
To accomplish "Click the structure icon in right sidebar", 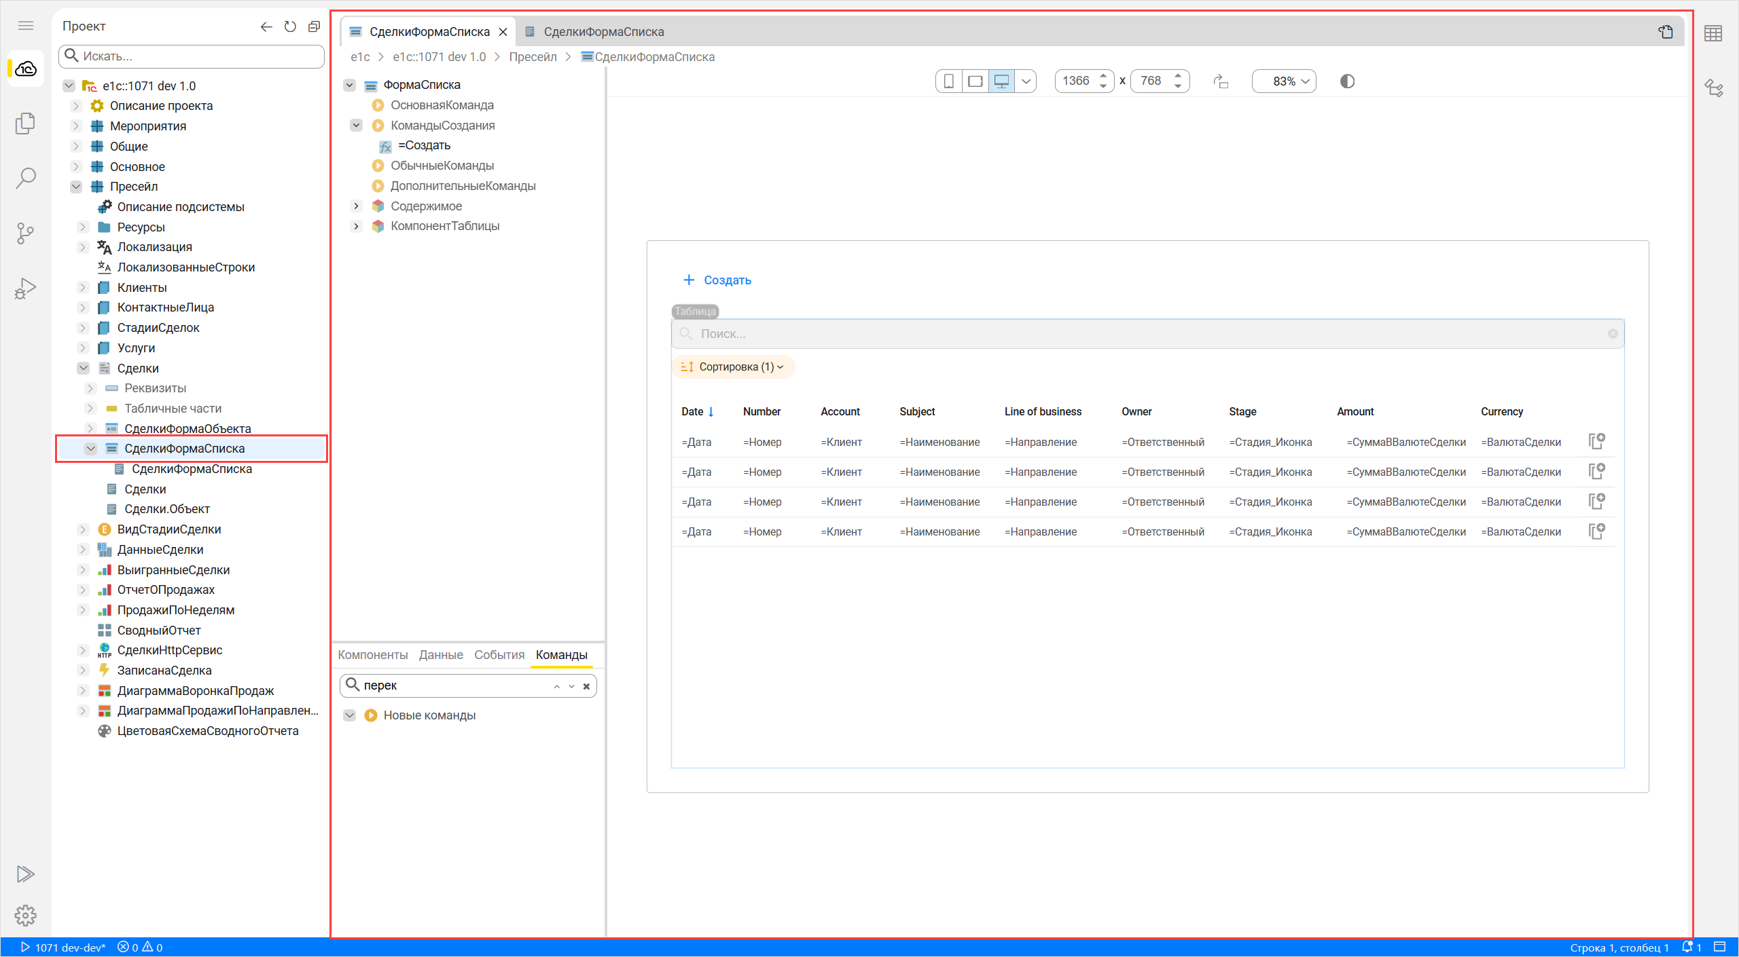I will 1713,88.
